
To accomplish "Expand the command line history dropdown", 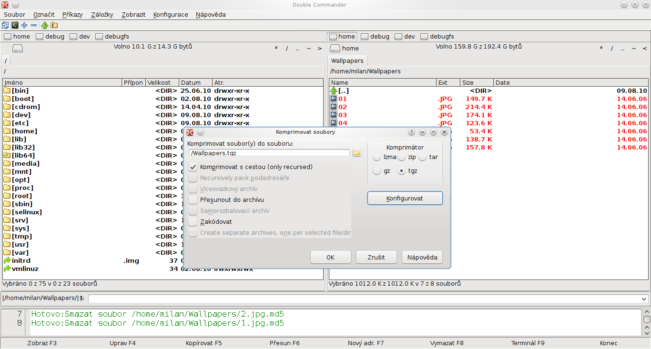I will [x=644, y=299].
